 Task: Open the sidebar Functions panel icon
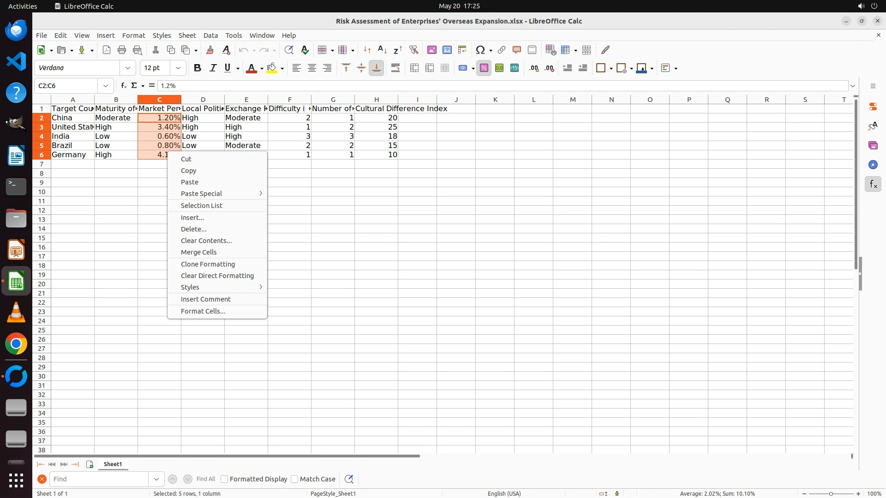[x=873, y=184]
